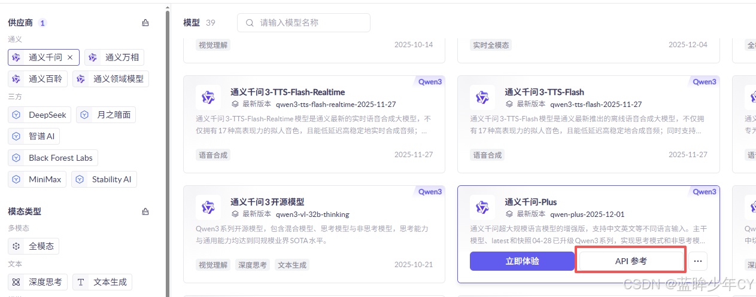Image resolution: width=756 pixels, height=297 pixels.
Task: Select the 通义百聆 supplier filter
Action: tap(38, 79)
